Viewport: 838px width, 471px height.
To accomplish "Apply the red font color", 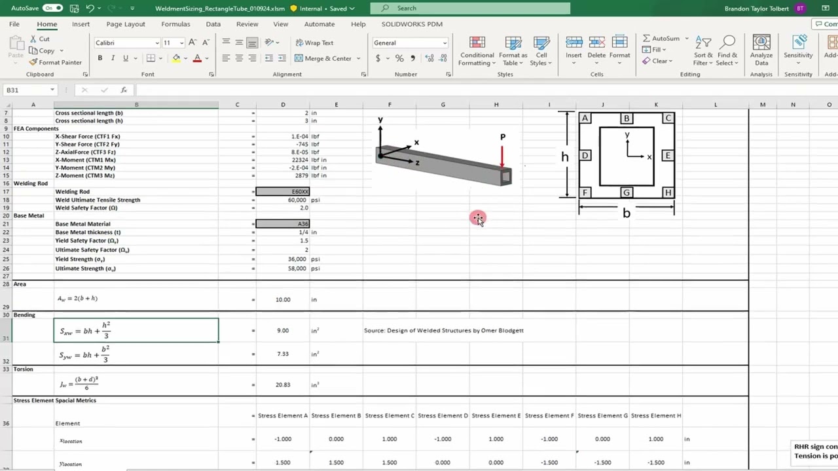I will click(197, 58).
